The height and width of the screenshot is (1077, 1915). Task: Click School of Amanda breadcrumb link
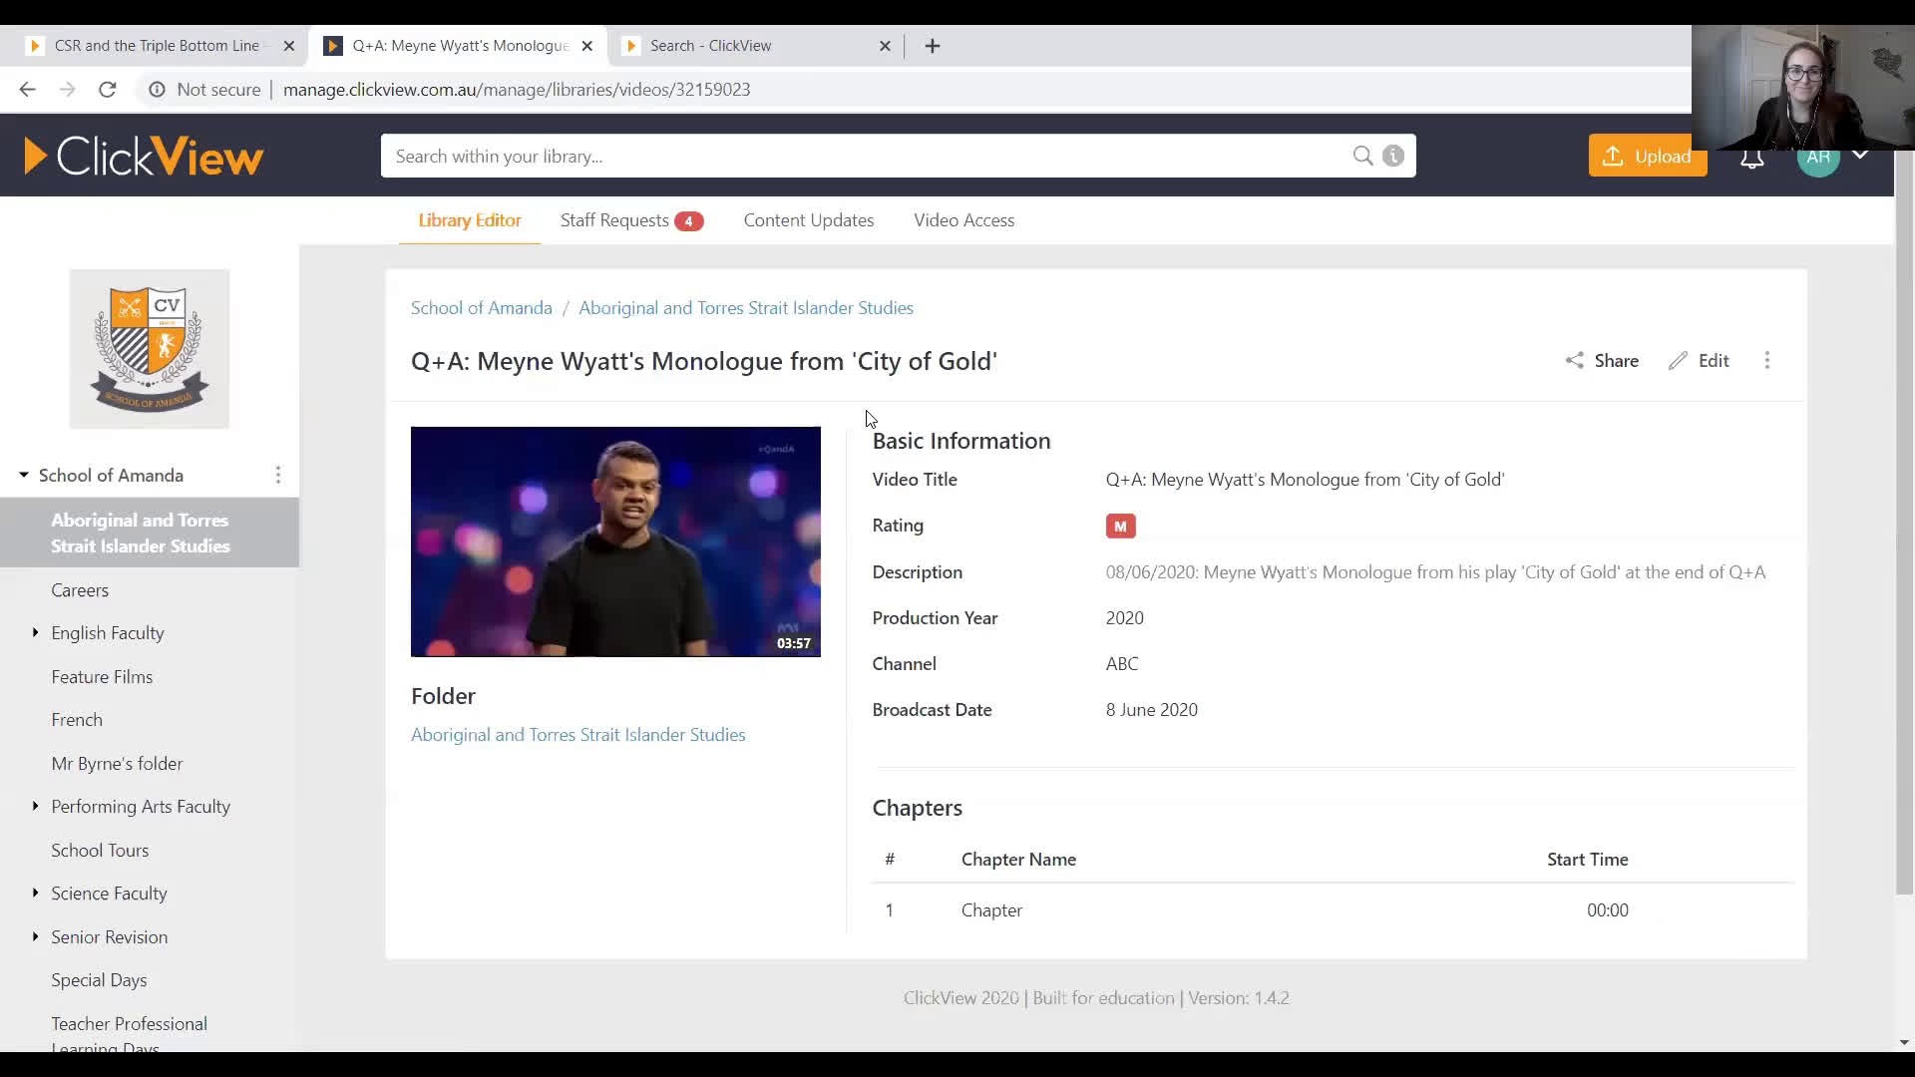tap(481, 308)
